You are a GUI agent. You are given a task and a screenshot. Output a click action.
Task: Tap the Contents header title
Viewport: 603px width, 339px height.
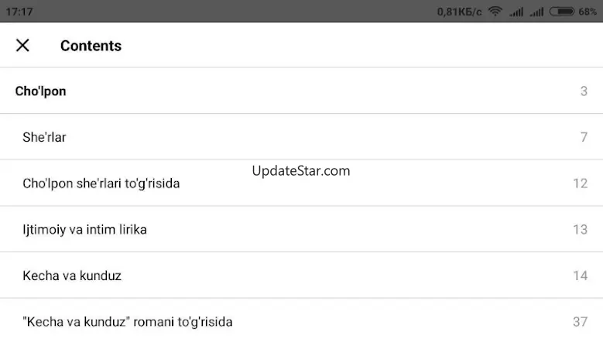(91, 46)
